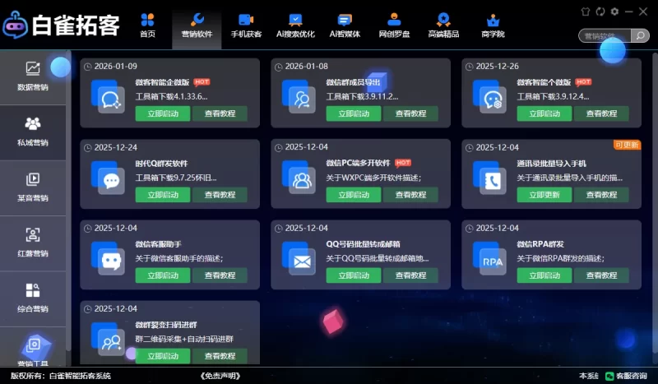View tutorial for 微信群成员导出
The image size is (658, 384).
tap(410, 113)
